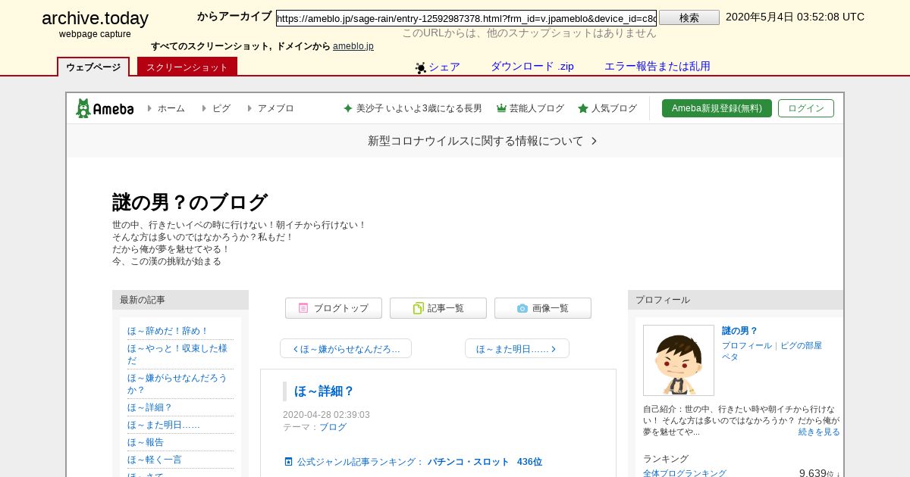Open the エラー報告または乱用 link
Viewport: 910px width, 477px height.
[x=657, y=66]
